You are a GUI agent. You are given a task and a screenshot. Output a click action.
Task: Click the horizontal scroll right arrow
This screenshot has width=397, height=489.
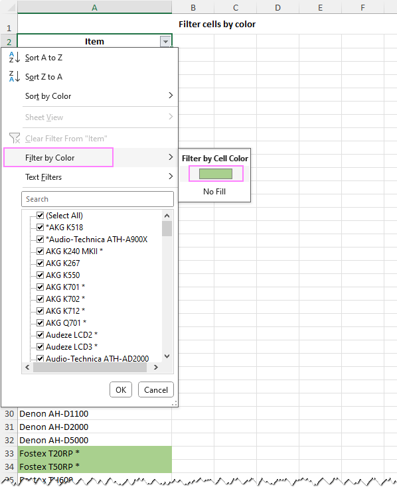[156, 368]
